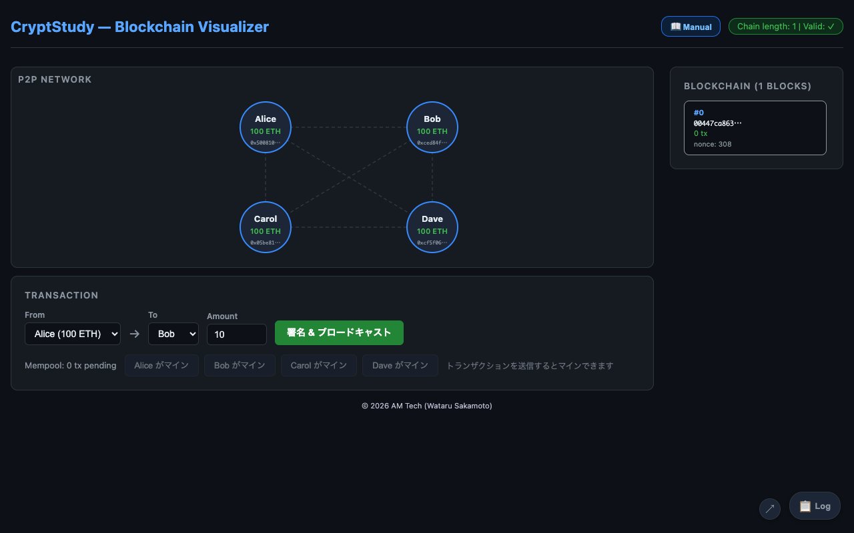Open the Log panel
The width and height of the screenshot is (854, 533).
click(x=815, y=506)
